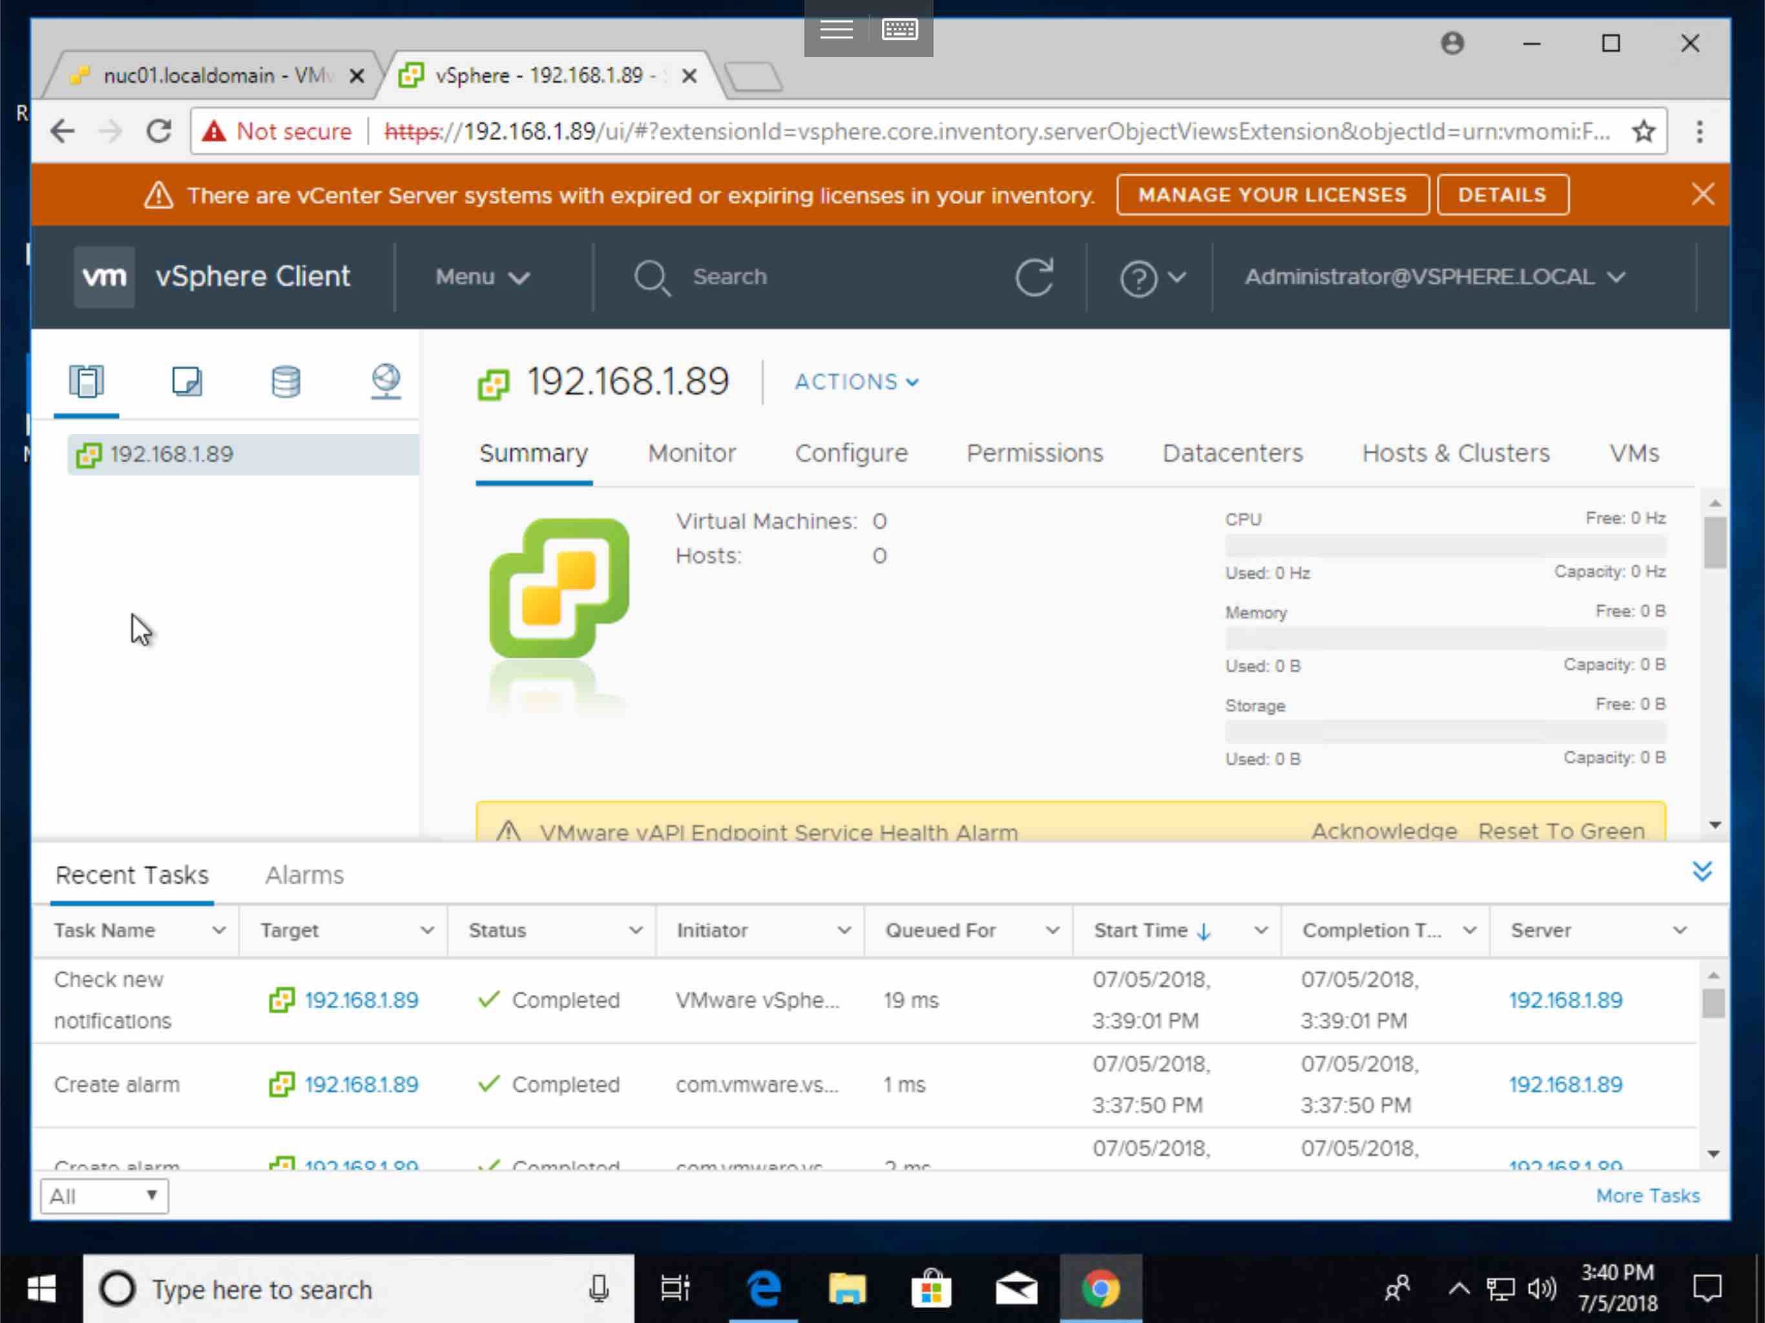The height and width of the screenshot is (1323, 1765).
Task: Switch to the Alarms tab
Action: [304, 875]
